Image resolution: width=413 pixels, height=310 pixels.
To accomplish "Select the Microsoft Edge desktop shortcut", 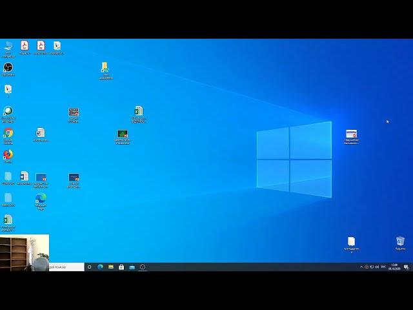I will point(41,201).
